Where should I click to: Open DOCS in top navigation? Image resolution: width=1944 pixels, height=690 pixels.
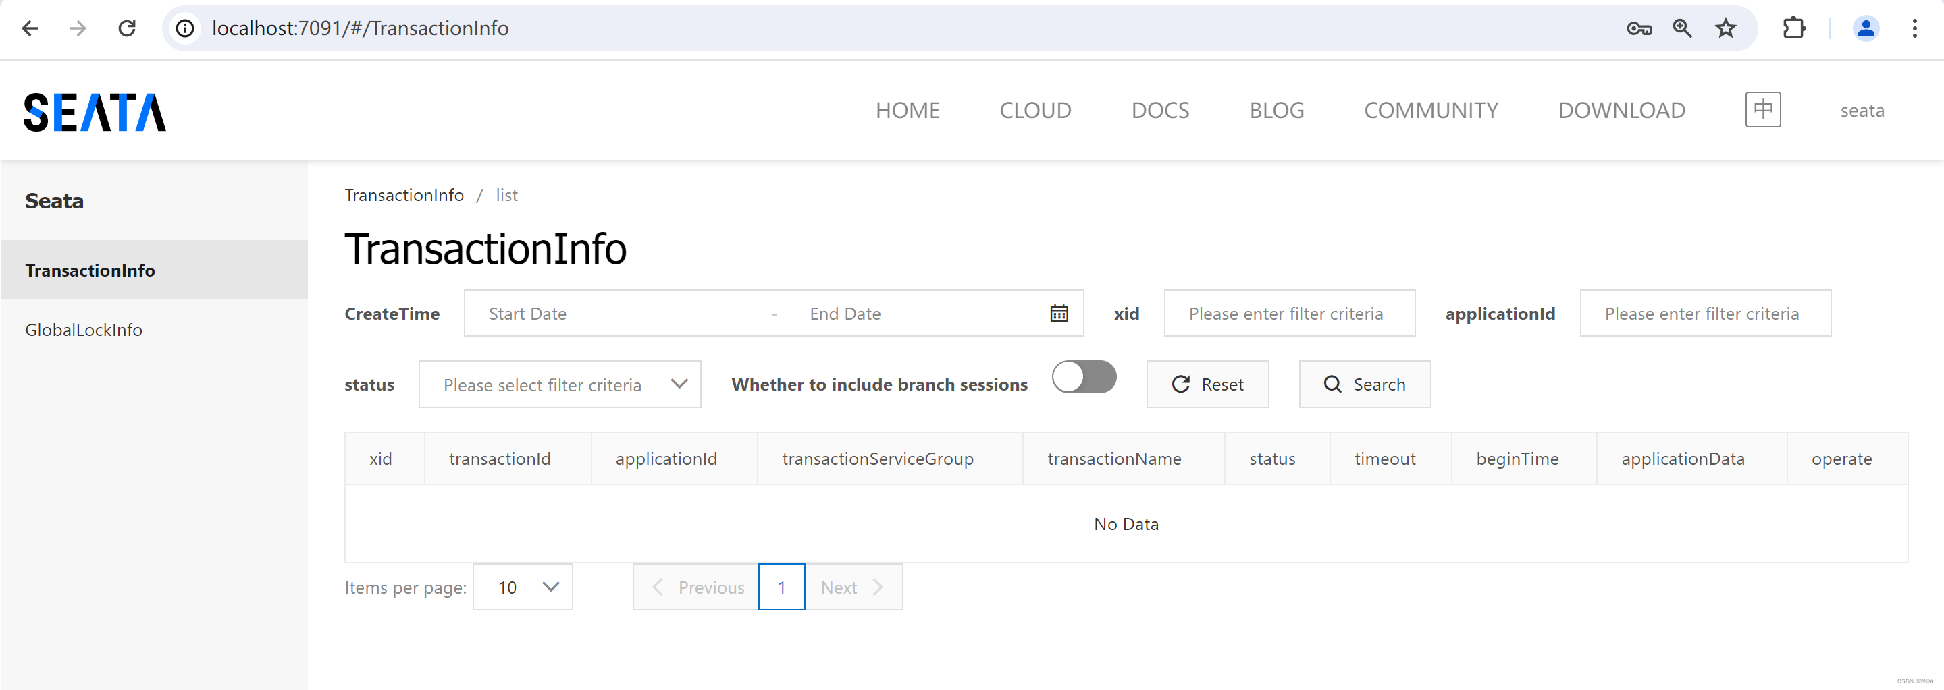(1160, 111)
